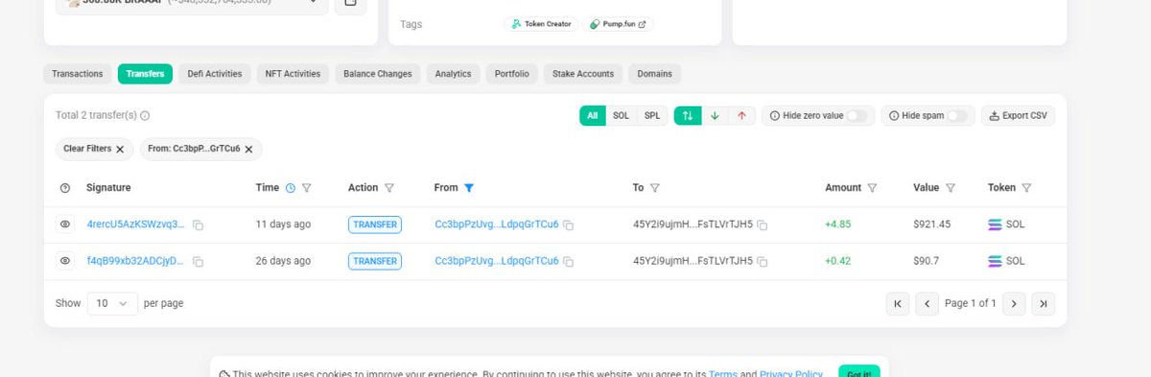Open signature 4rercU5AzKSWzvq3 link
Screen dimensions: 1151x377
135,224
